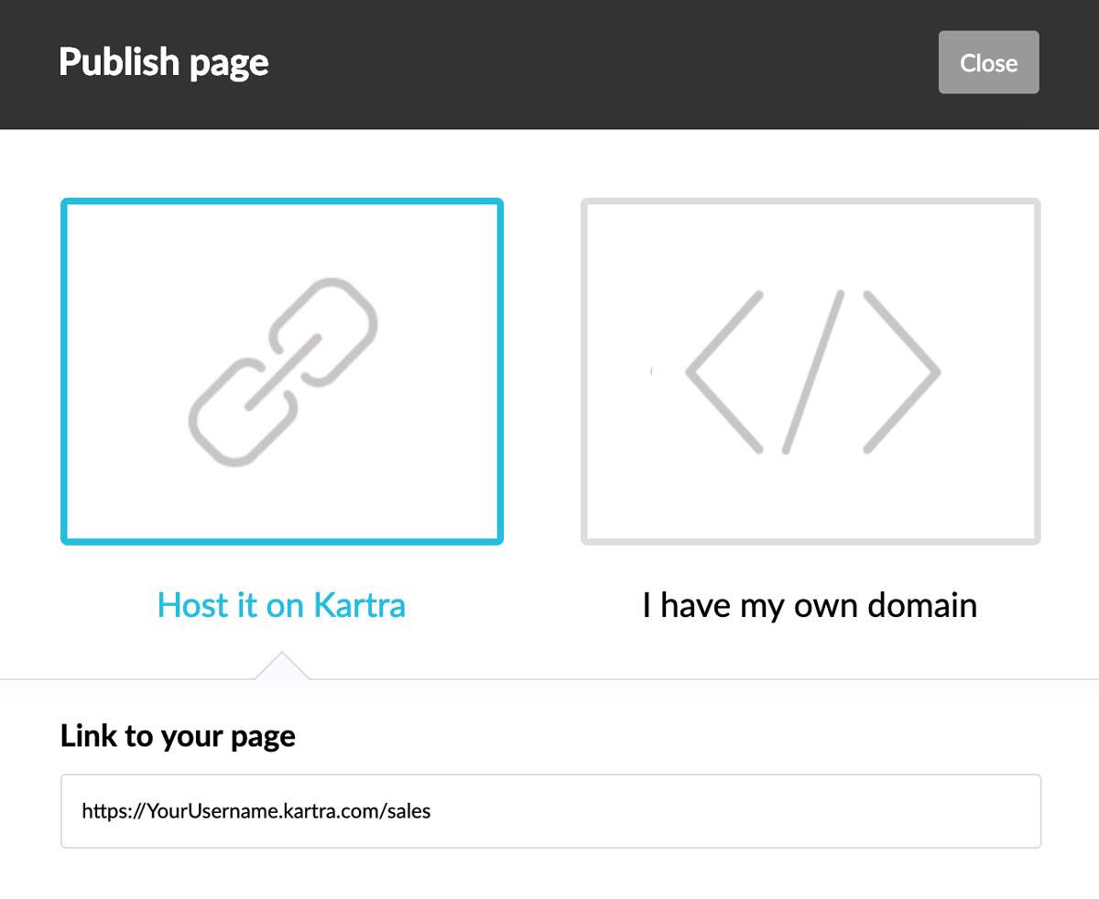Click the word "Kartra" in the blue label
The width and height of the screenshot is (1099, 899).
[x=359, y=605]
